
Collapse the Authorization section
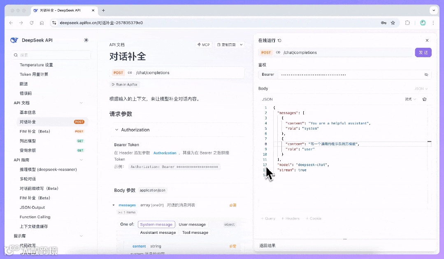point(117,130)
